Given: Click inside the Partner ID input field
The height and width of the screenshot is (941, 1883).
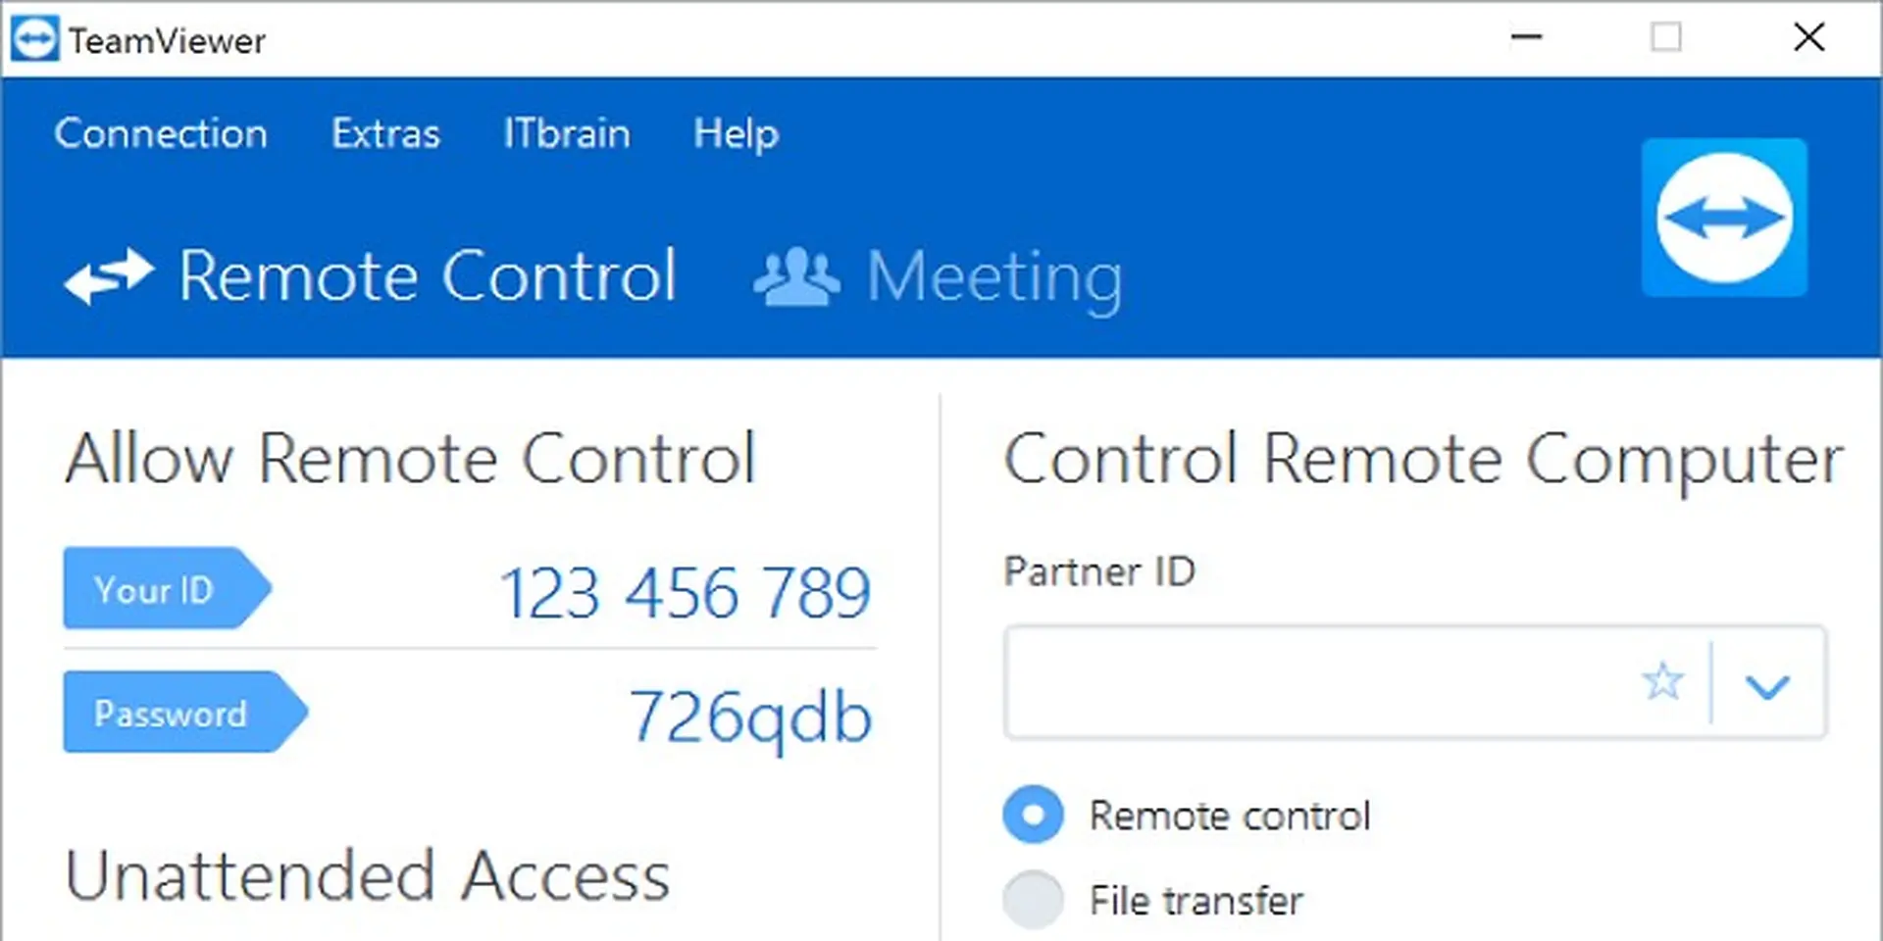Looking at the screenshot, I should click(x=1275, y=683).
